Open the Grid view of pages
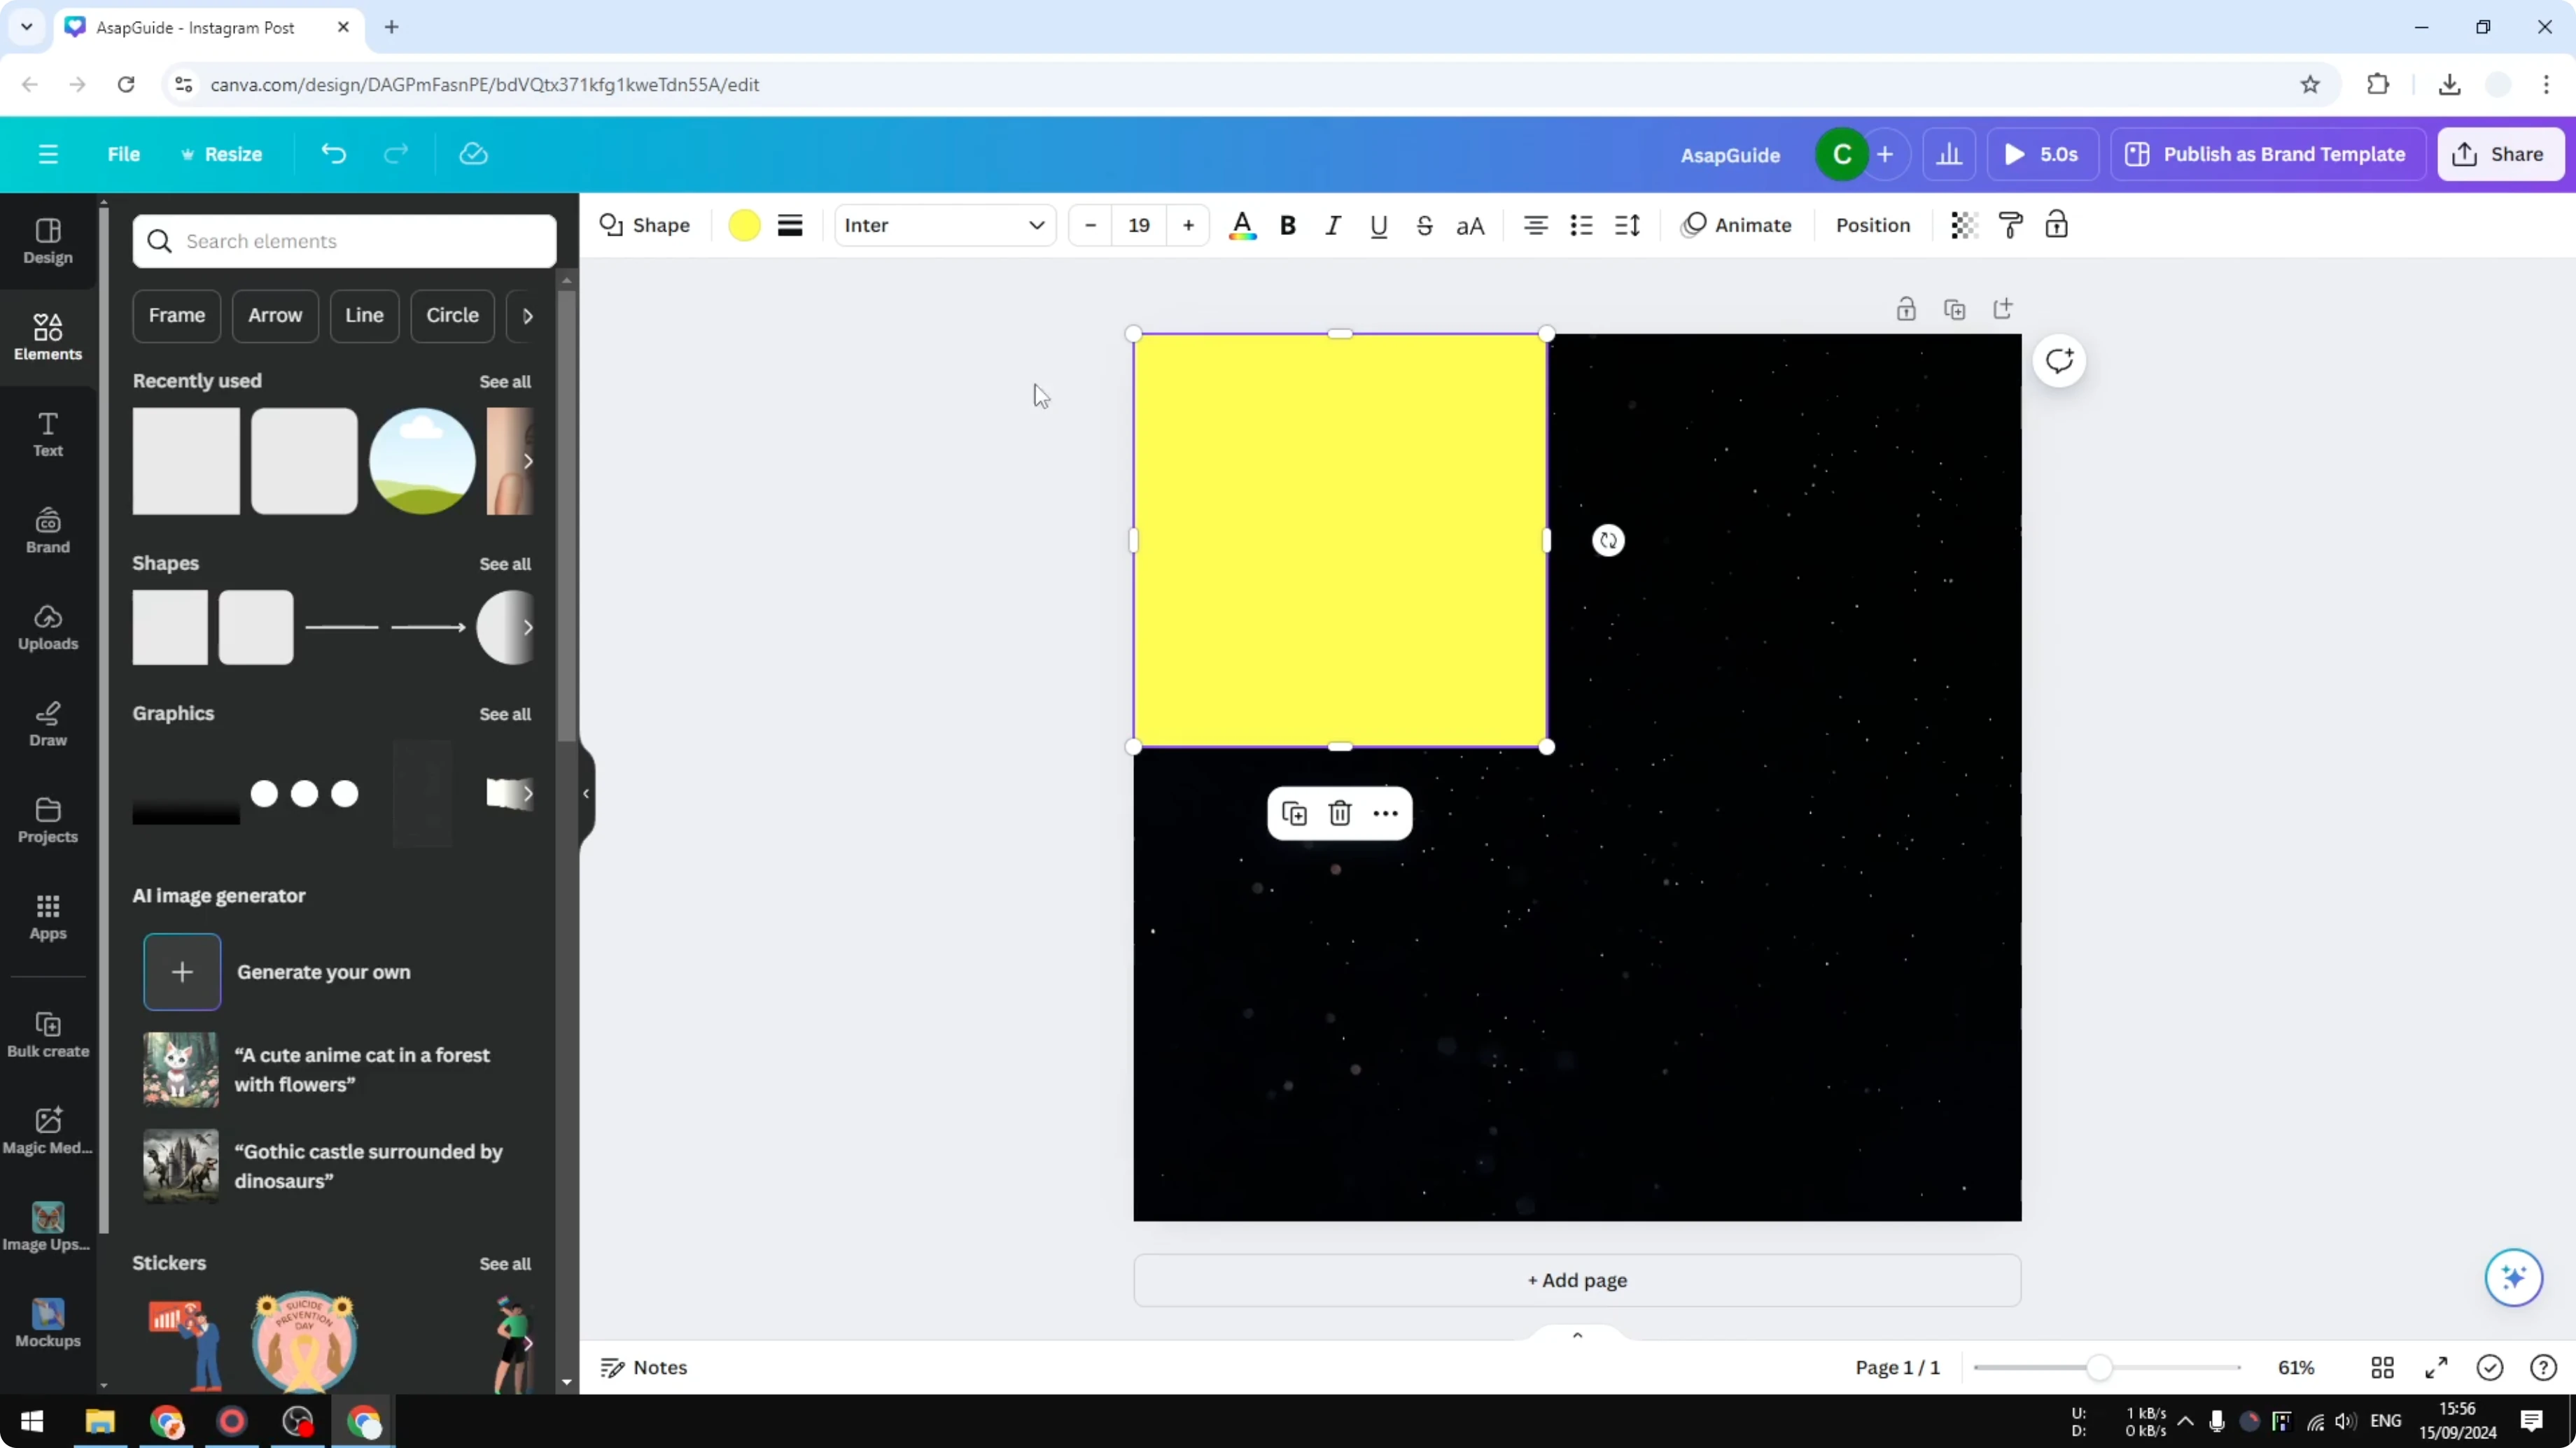This screenshot has width=2576, height=1448. 2382,1367
